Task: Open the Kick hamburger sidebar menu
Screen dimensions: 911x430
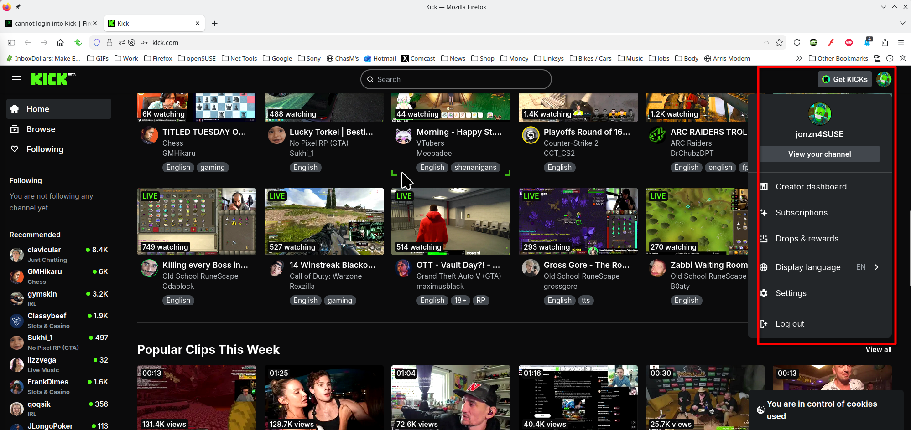Action: (x=16, y=79)
